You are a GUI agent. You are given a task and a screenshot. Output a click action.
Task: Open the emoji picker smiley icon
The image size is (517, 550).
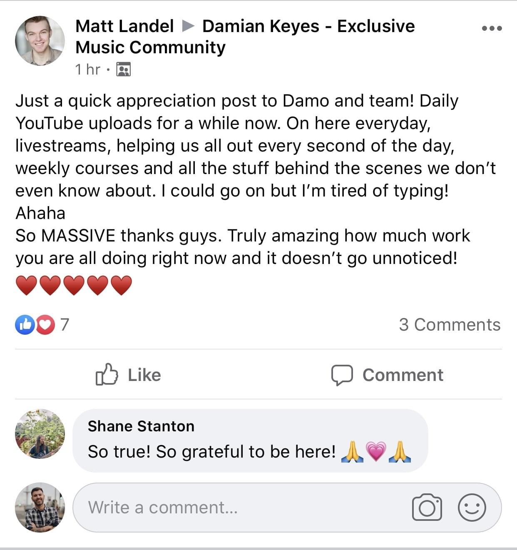[472, 507]
